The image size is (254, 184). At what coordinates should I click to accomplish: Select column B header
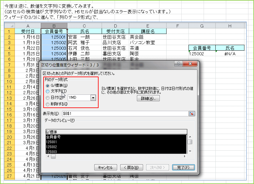pos(54,26)
